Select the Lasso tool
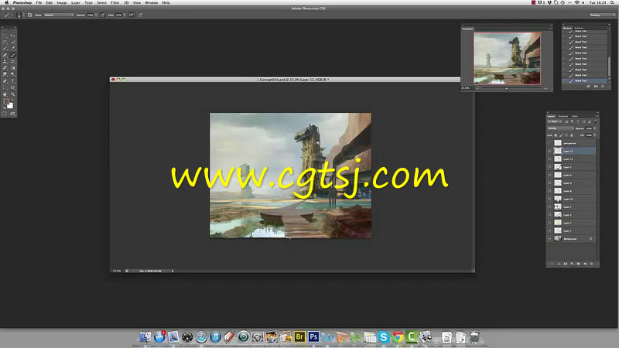 (x=5, y=42)
